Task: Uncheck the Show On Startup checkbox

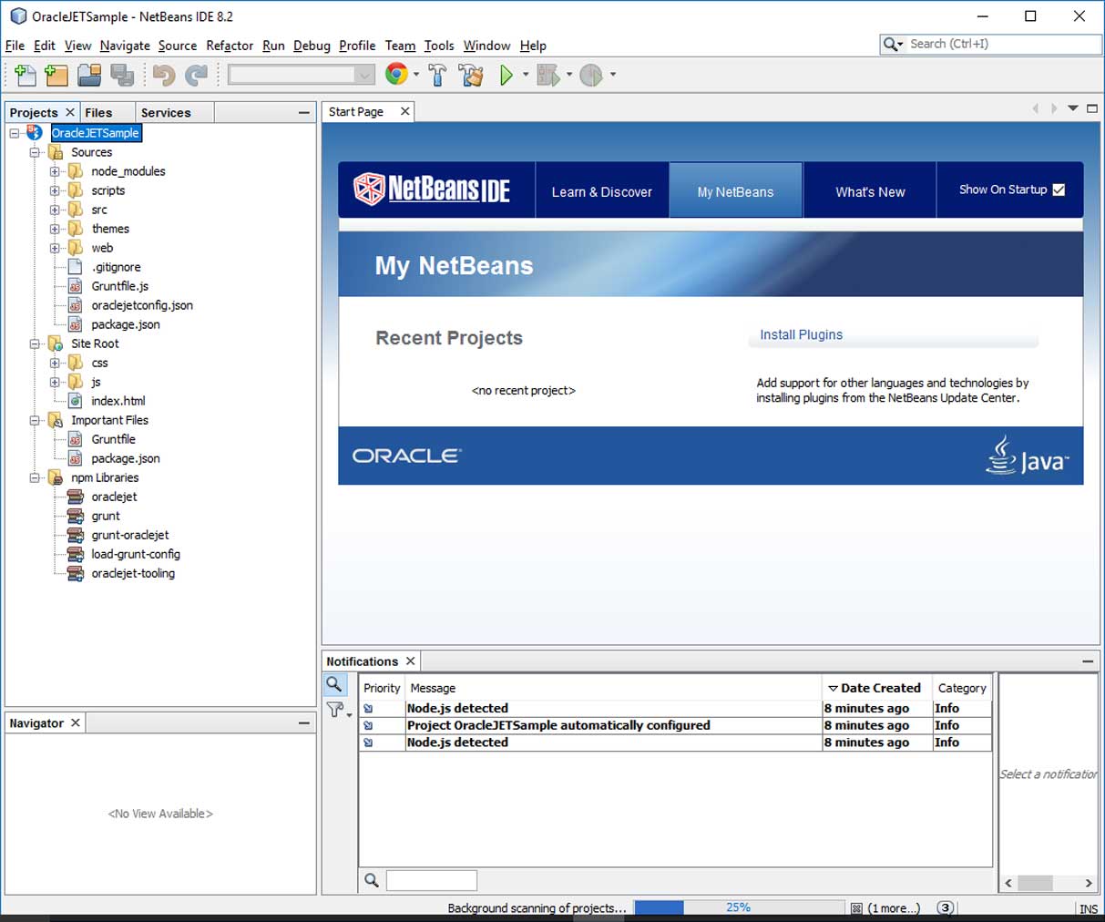Action: coord(1059,190)
